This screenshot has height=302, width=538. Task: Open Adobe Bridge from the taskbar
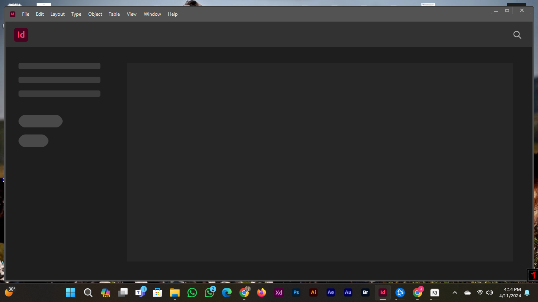pyautogui.click(x=365, y=293)
